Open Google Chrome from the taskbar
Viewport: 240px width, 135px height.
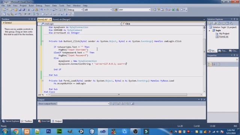(16, 132)
